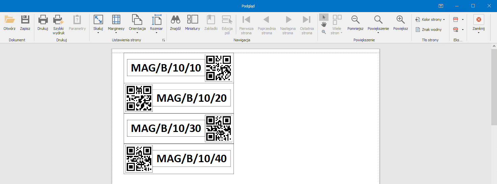Click the QR code beside MAG/B/10/40
The width and height of the screenshot is (497, 184).
[139, 158]
